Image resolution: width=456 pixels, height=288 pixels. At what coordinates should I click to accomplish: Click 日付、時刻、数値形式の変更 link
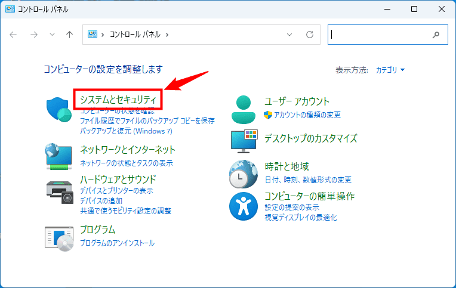pyautogui.click(x=308, y=180)
